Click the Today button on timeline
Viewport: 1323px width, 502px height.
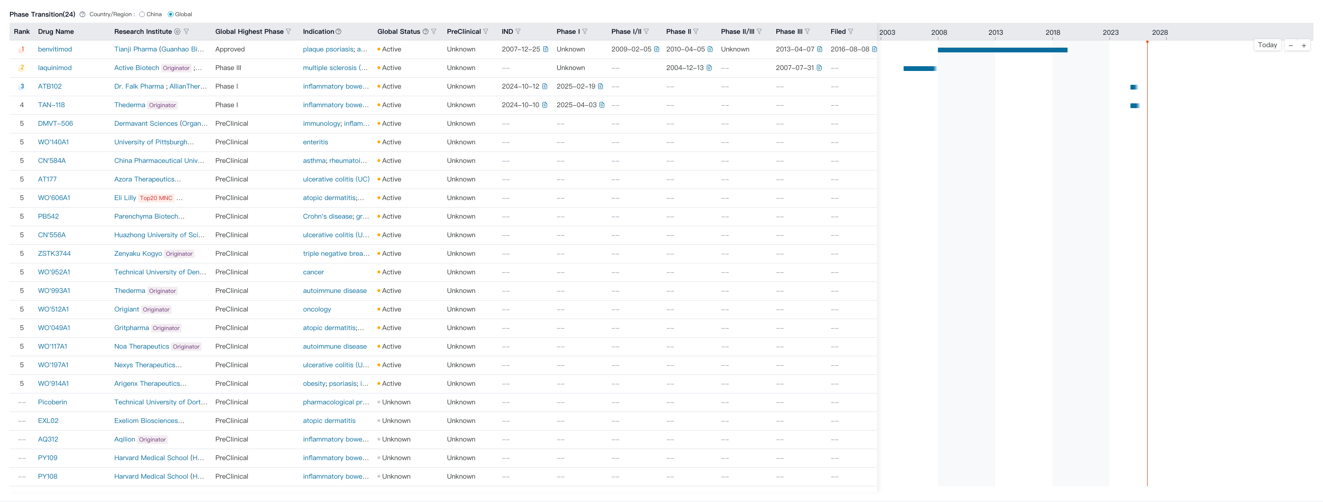[x=1267, y=45]
